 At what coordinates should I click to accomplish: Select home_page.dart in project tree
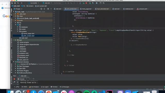(x=29, y=34)
